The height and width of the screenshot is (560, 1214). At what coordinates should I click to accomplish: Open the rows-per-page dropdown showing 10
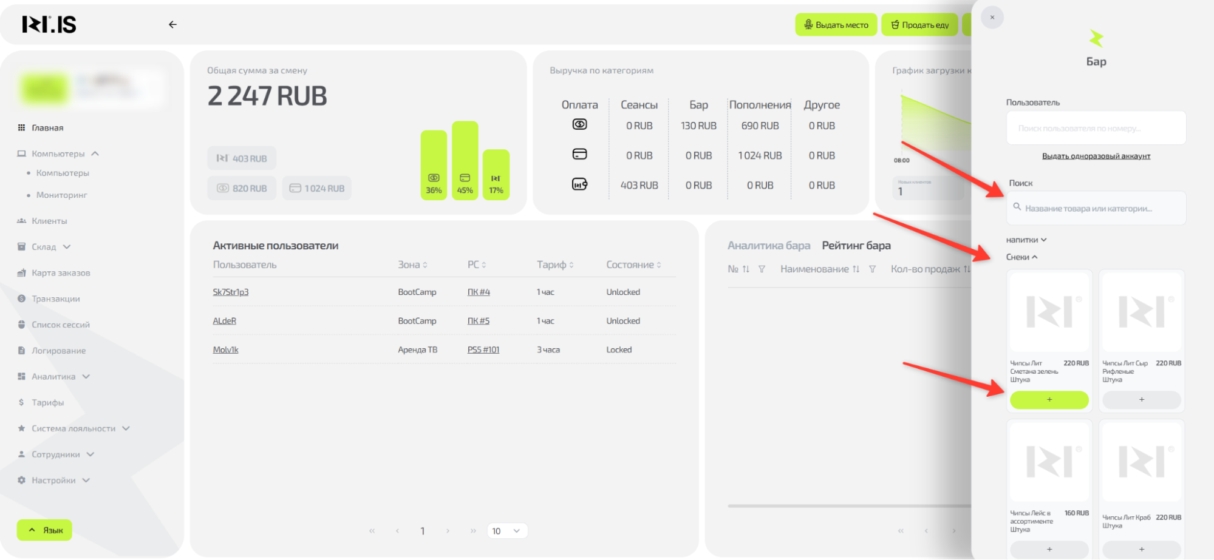click(507, 531)
